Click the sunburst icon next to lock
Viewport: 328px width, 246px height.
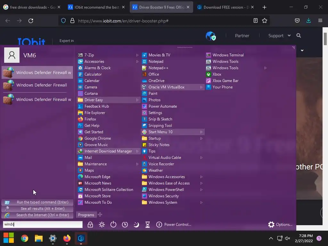coord(102,225)
